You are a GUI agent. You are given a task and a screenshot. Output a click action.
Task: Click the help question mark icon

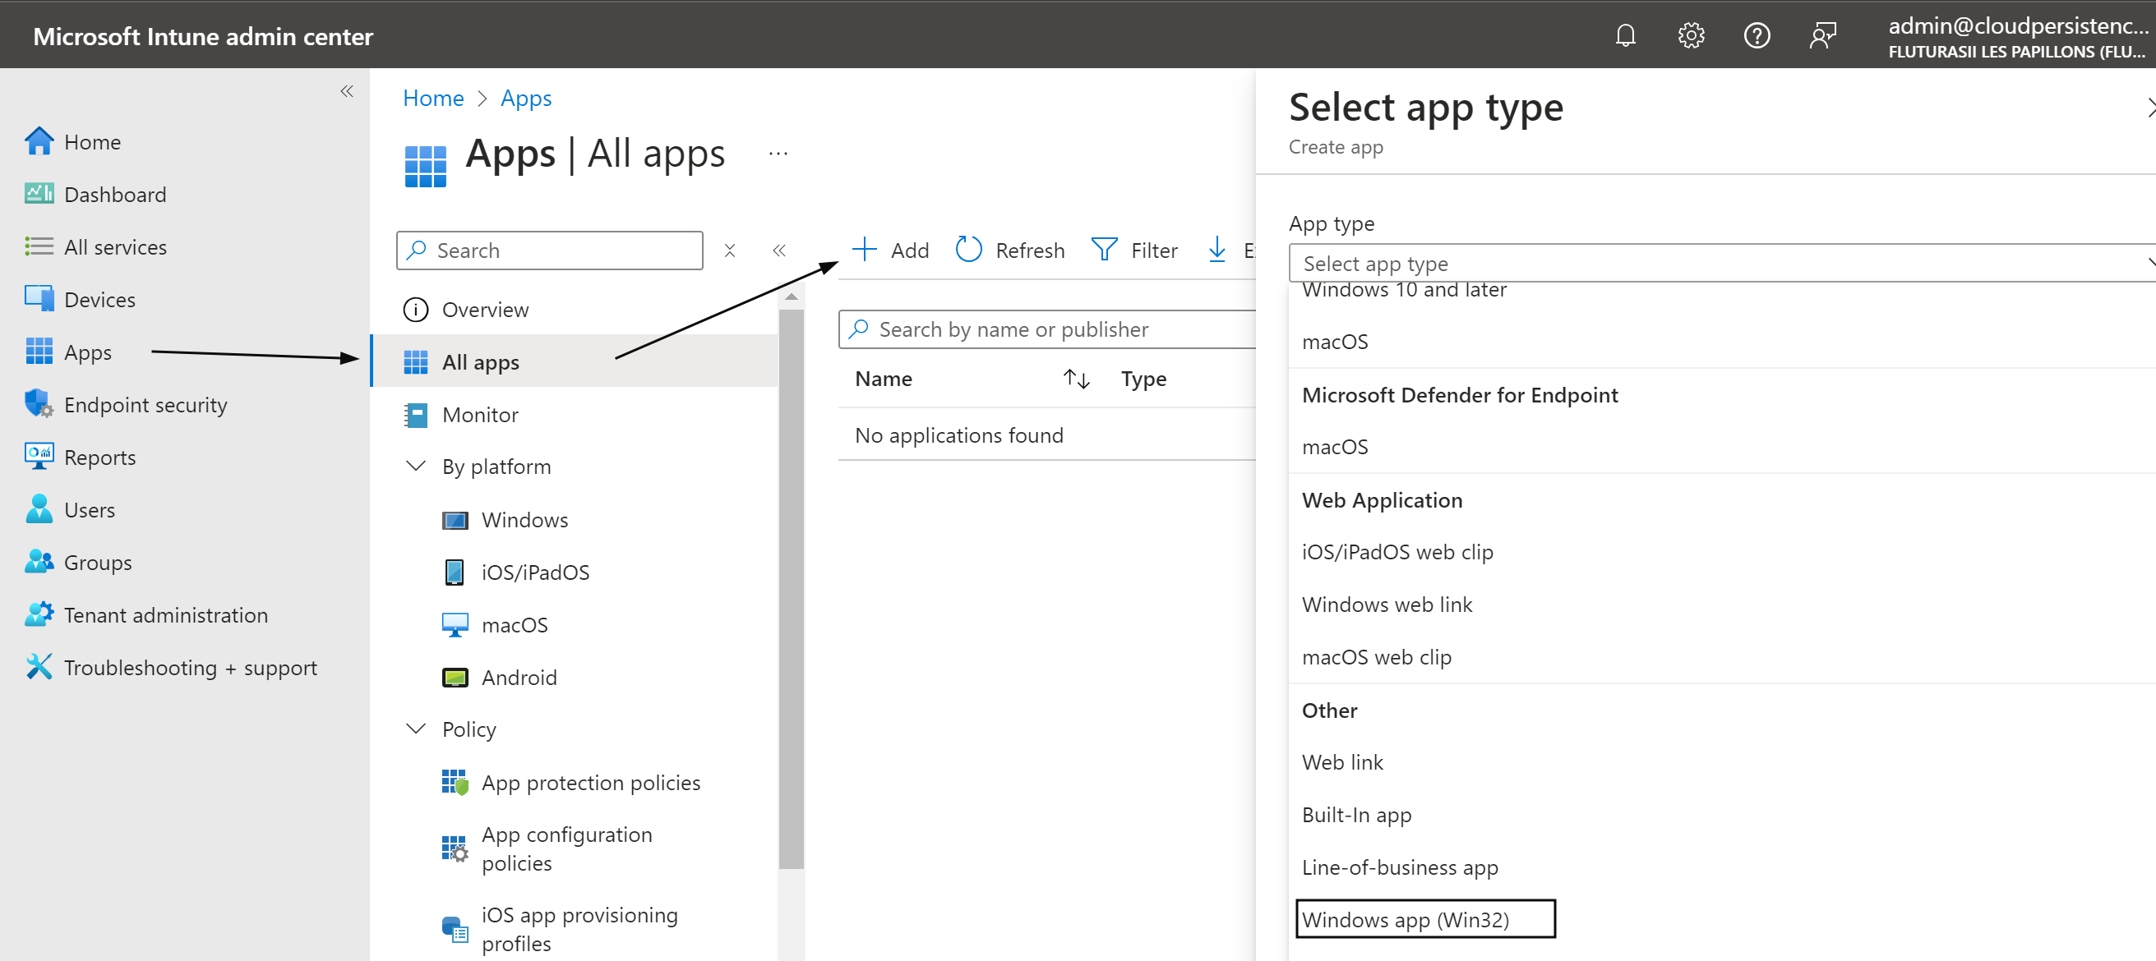pyautogui.click(x=1756, y=35)
